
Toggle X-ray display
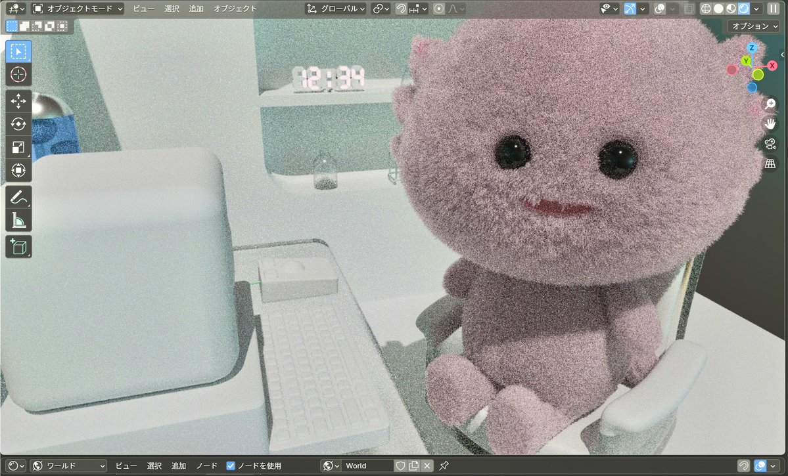click(x=689, y=9)
